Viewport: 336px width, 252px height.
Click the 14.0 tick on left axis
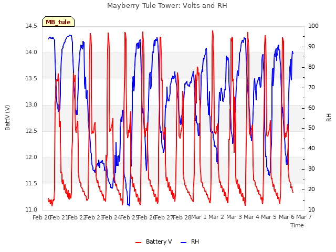tap(31, 52)
